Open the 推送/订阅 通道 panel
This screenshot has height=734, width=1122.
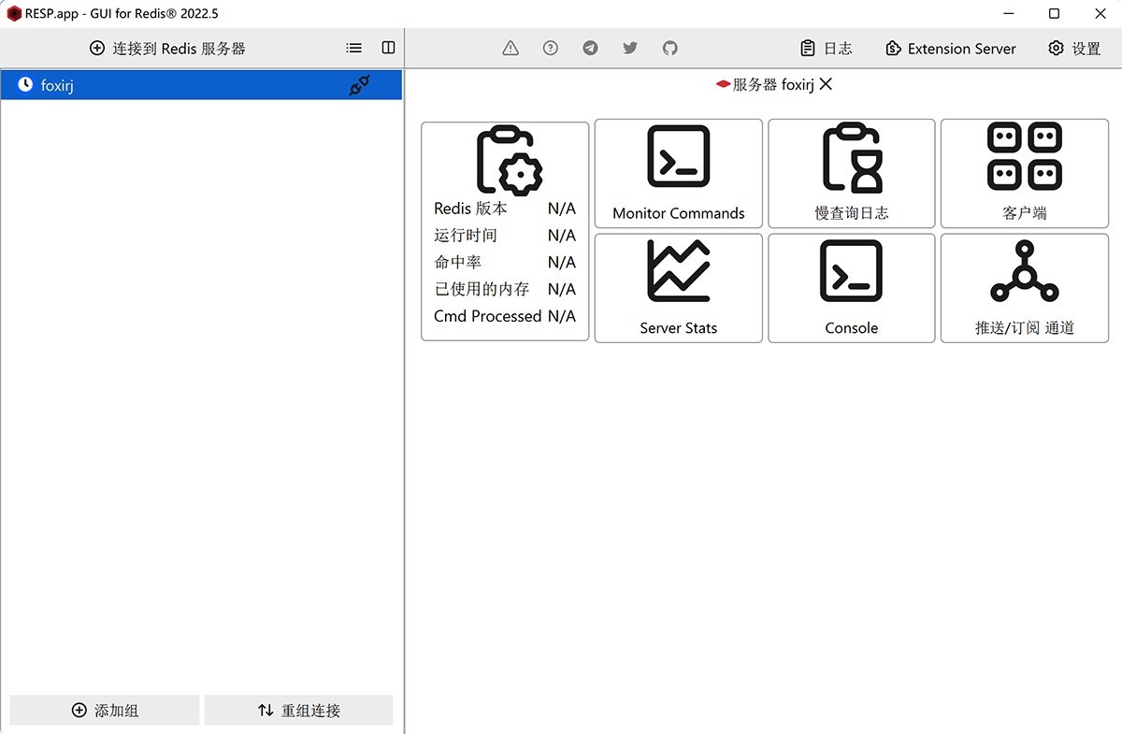pos(1024,287)
